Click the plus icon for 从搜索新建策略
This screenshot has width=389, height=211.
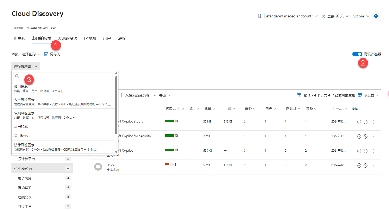pos(121,95)
